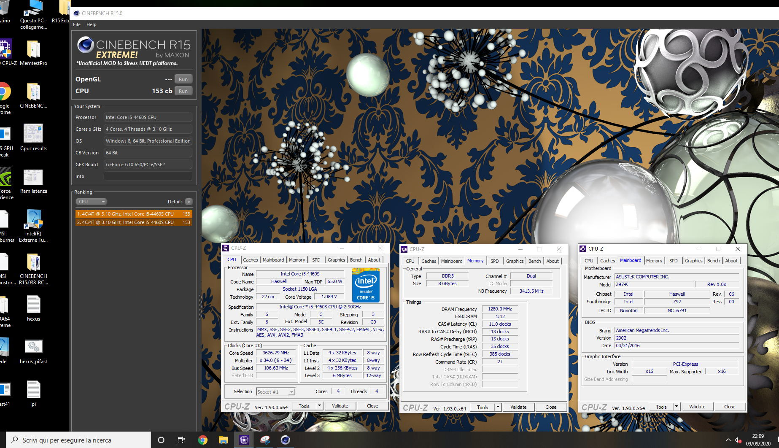
Task: Click the Intel Core i5 logo
Action: pyautogui.click(x=366, y=286)
